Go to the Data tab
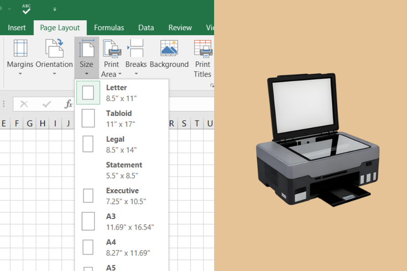The image size is (407, 271). 146,27
